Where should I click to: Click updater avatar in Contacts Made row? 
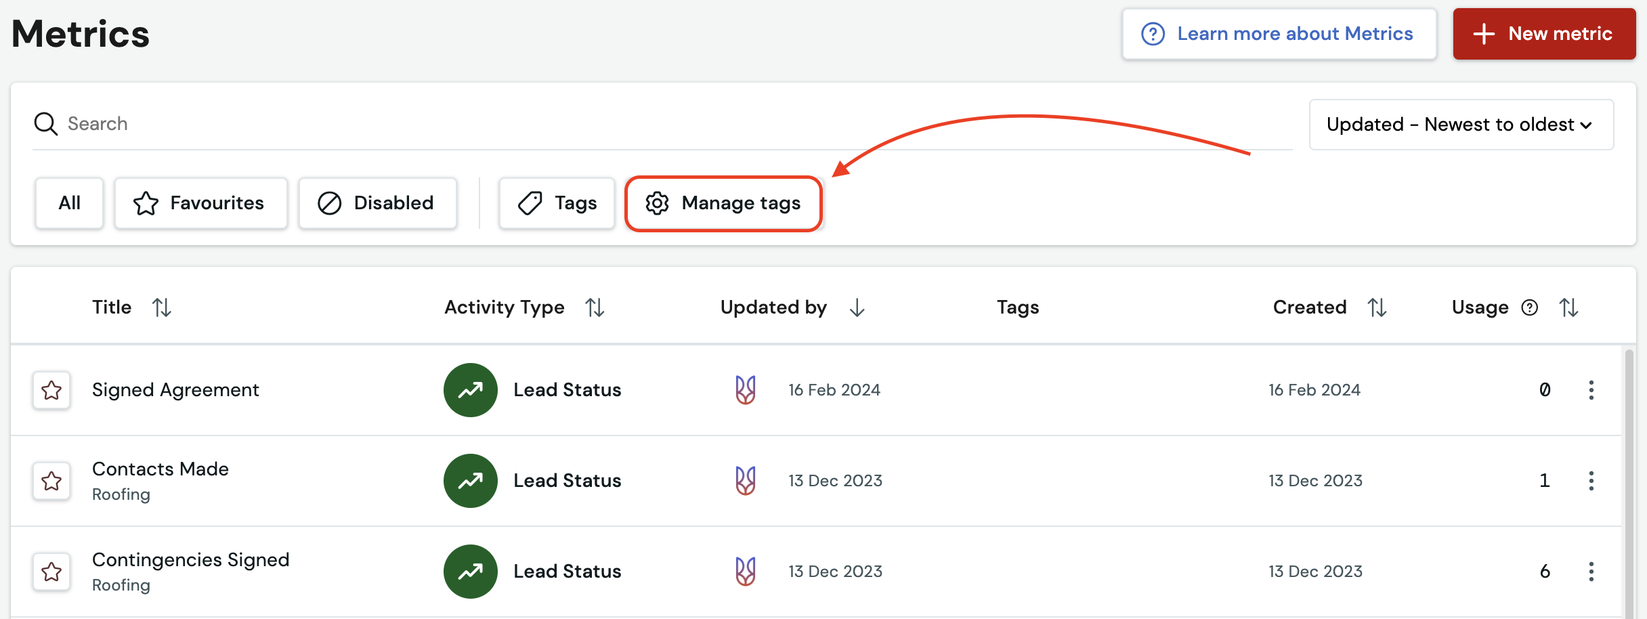click(x=746, y=481)
